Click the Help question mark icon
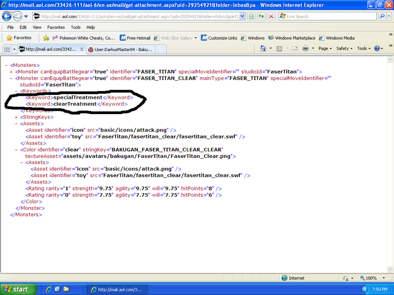Screen dimensions: 394x295 [377, 49]
